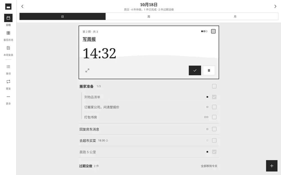Select 订搬家公司，问清楚报价 subtask
Screen dimensions: 281x175
click(x=102, y=107)
